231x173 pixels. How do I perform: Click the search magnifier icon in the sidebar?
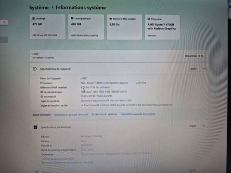(x=4, y=22)
